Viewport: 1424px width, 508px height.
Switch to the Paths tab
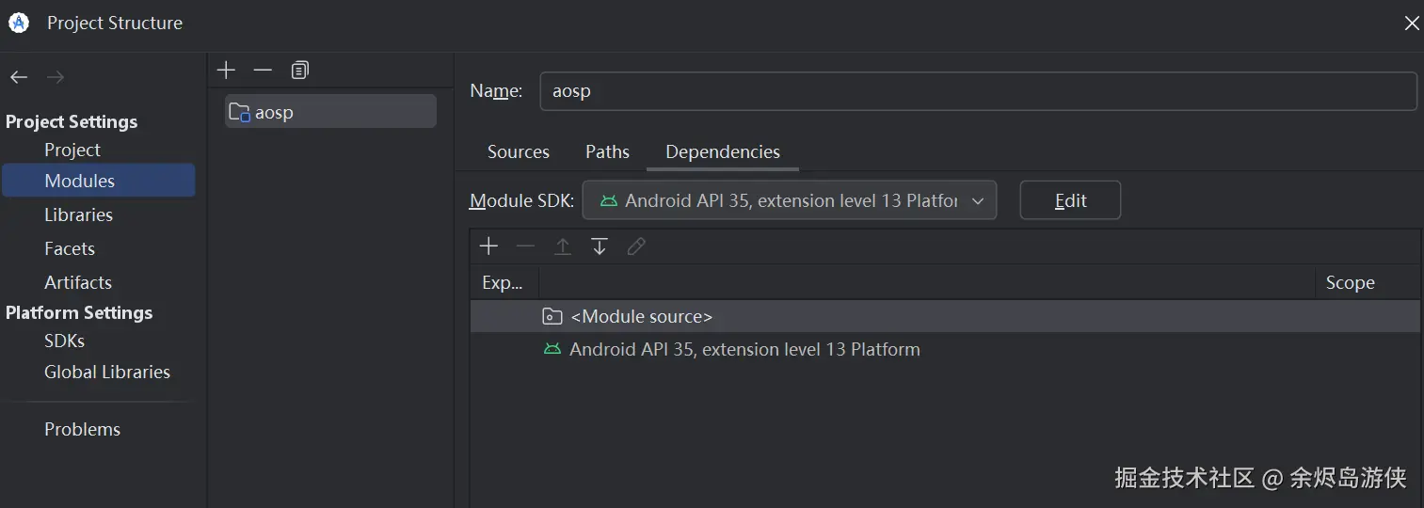click(607, 151)
